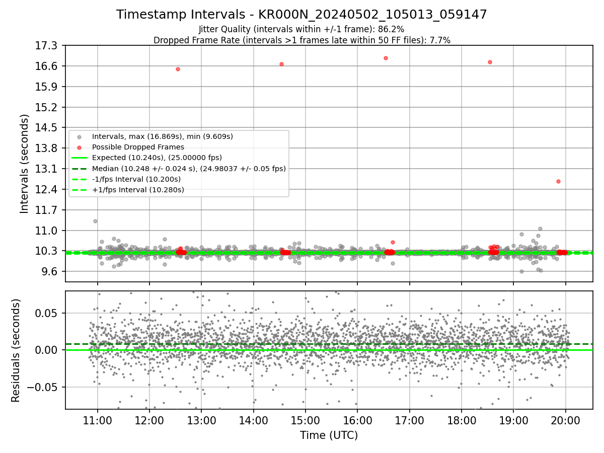The image size is (604, 453).
Task: Click the 'Jitter Quality' 86.2% subtitle line
Action: [301, 29]
